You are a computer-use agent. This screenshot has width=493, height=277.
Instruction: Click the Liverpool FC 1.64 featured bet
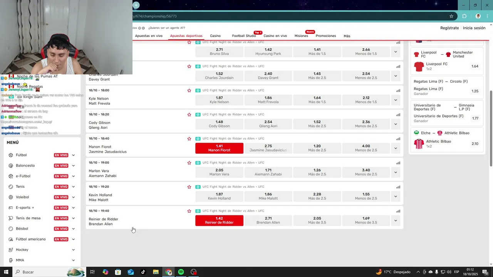pos(447,66)
